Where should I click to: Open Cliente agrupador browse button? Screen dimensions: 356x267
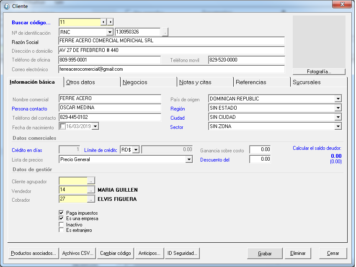pos(91,181)
